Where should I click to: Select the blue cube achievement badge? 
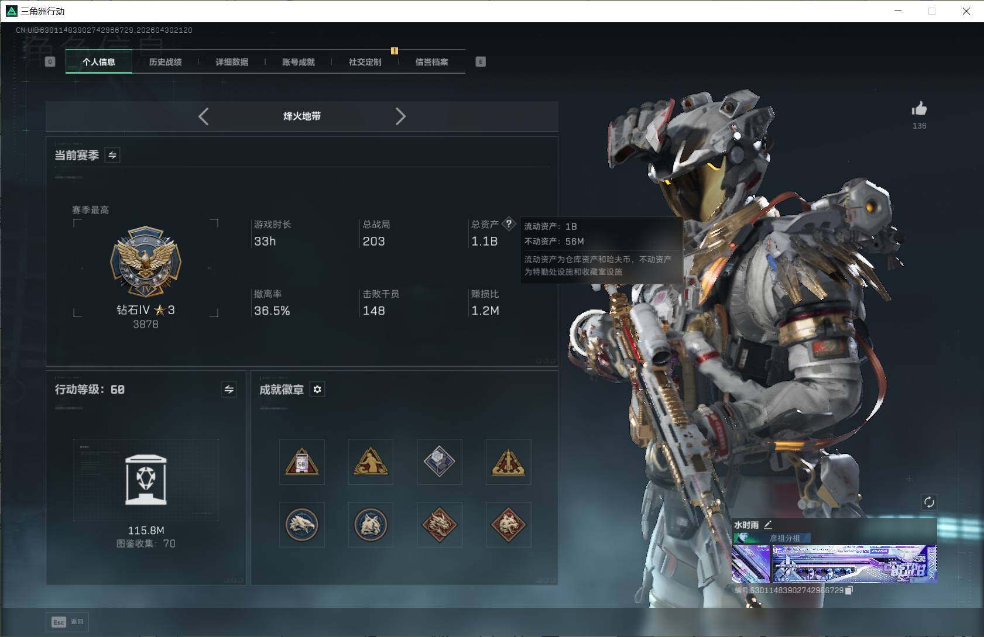440,462
